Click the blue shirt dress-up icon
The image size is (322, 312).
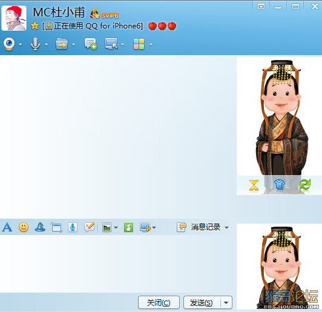point(279,184)
